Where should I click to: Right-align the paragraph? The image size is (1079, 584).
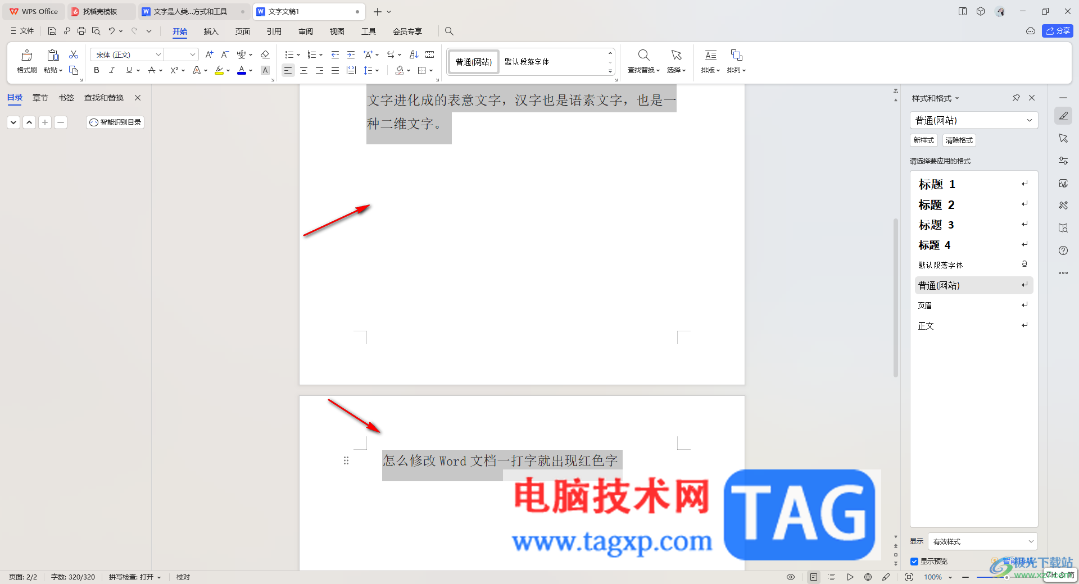(319, 70)
